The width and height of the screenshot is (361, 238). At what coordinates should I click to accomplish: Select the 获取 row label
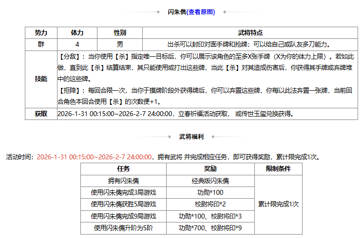pos(41,114)
